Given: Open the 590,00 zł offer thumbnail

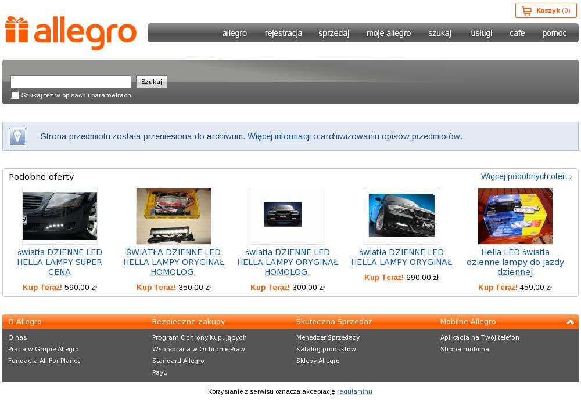Looking at the screenshot, I should coord(60,216).
